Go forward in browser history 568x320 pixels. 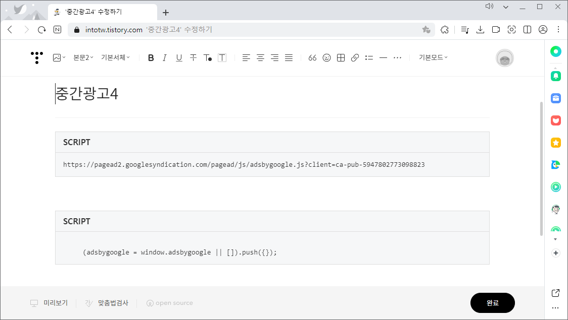click(x=26, y=30)
